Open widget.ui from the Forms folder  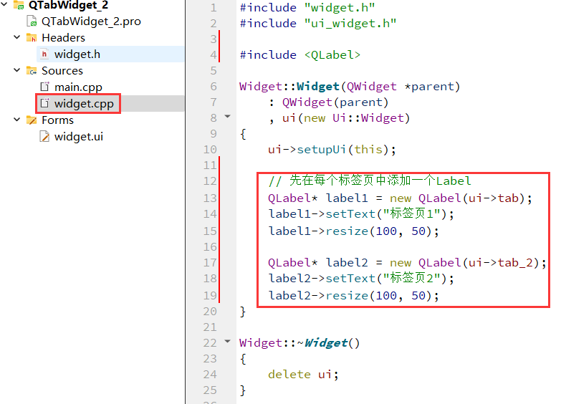point(79,136)
